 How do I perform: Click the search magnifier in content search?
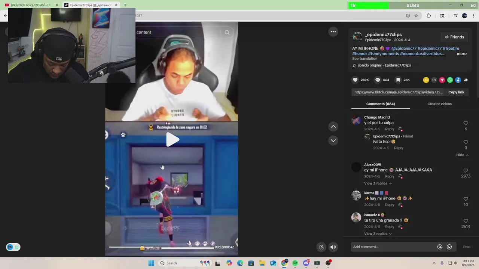(x=227, y=33)
